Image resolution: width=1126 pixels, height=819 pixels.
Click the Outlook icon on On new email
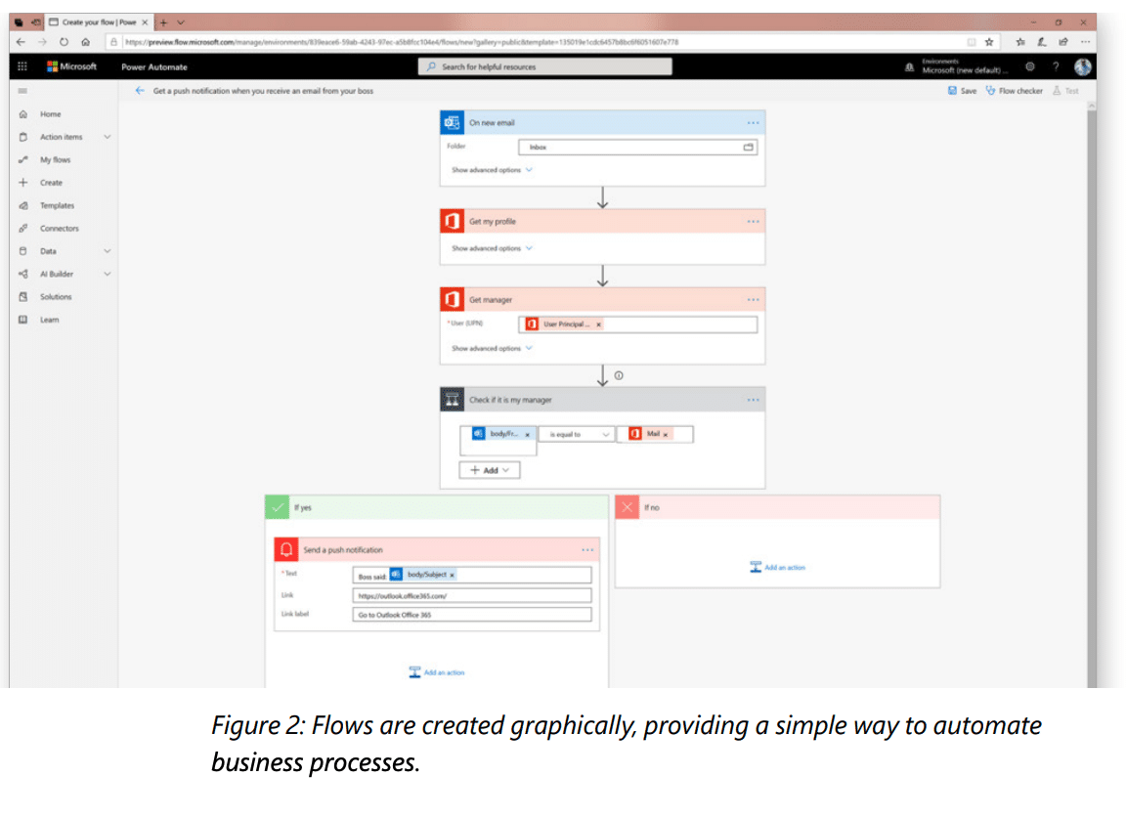452,123
